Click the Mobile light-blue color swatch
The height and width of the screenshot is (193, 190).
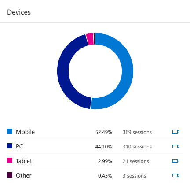pyautogui.click(x=10, y=131)
